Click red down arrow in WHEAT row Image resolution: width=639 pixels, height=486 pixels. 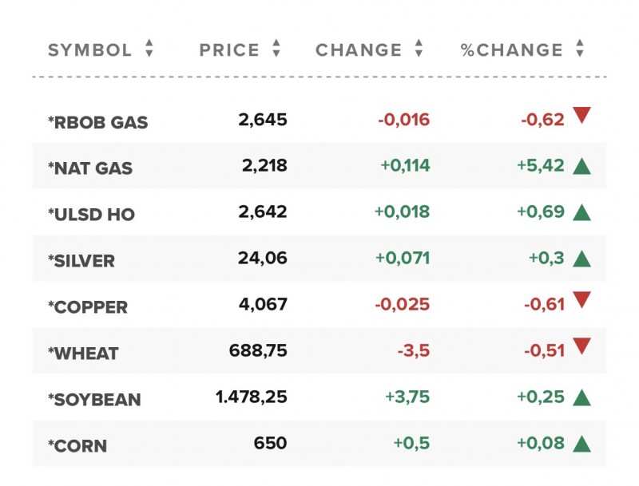pyautogui.click(x=581, y=347)
